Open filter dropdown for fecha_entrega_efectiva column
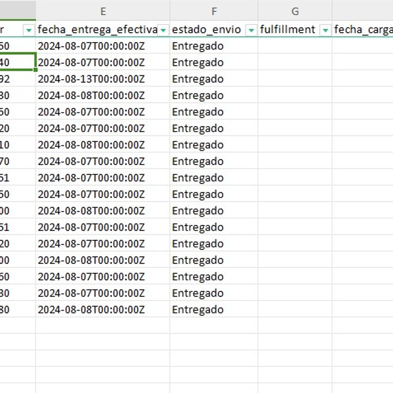The width and height of the screenshot is (393, 393). (163, 30)
